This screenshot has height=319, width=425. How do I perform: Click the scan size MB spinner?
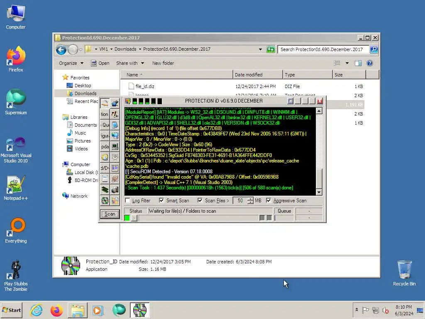(x=250, y=201)
